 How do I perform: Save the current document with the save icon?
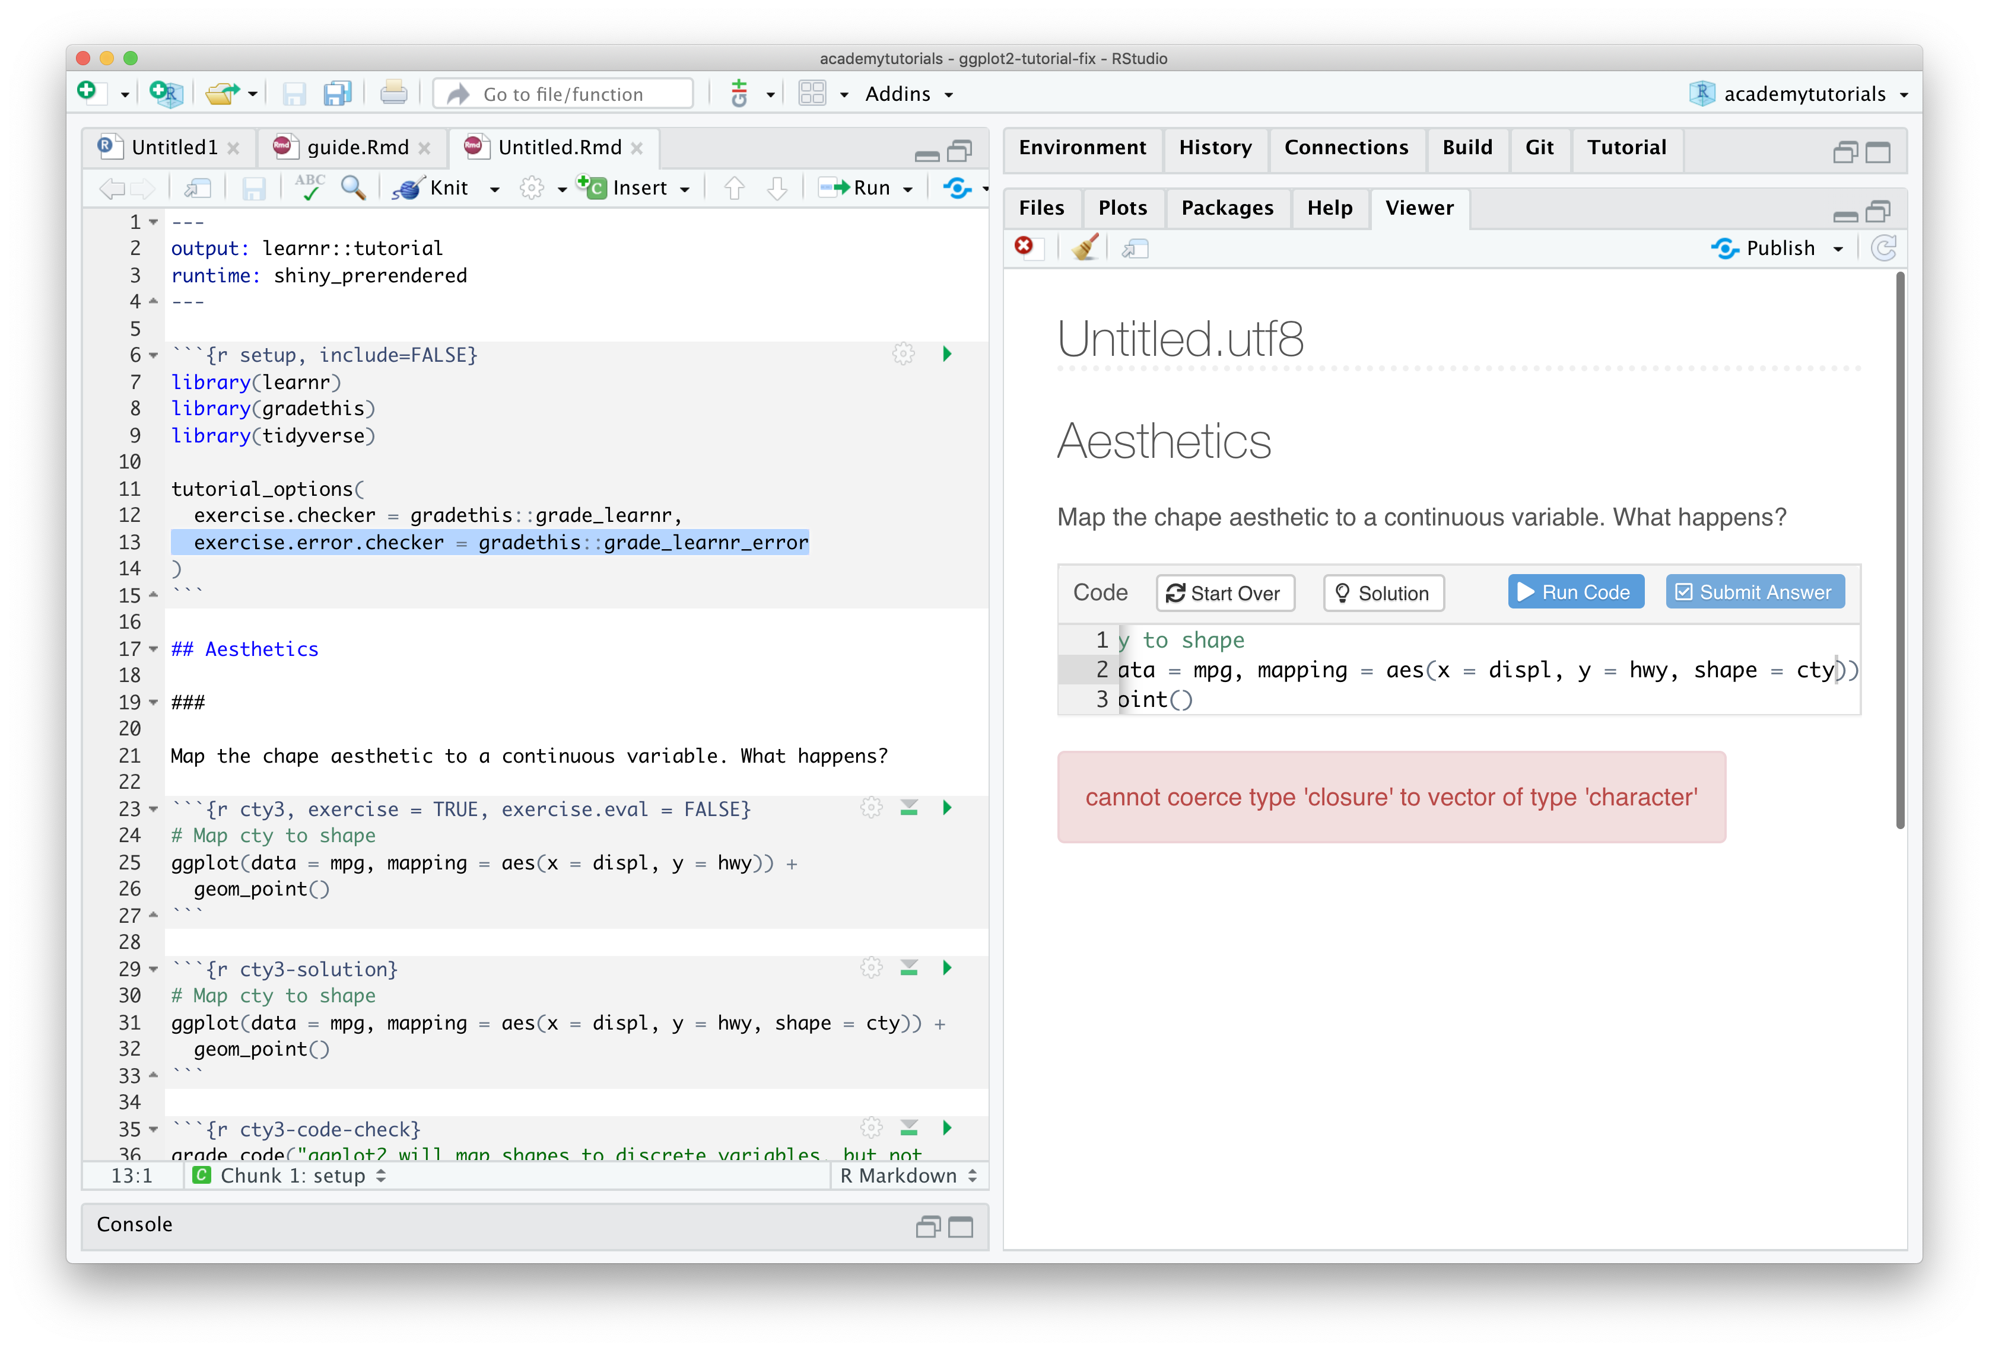[x=294, y=94]
